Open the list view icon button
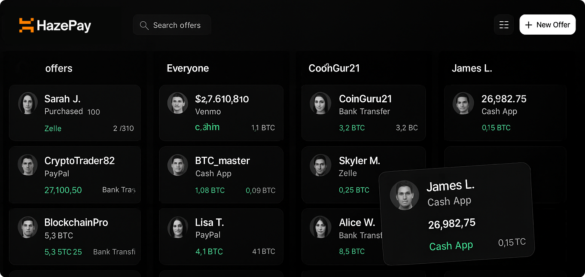Viewport: 585px width, 277px height. click(503, 25)
